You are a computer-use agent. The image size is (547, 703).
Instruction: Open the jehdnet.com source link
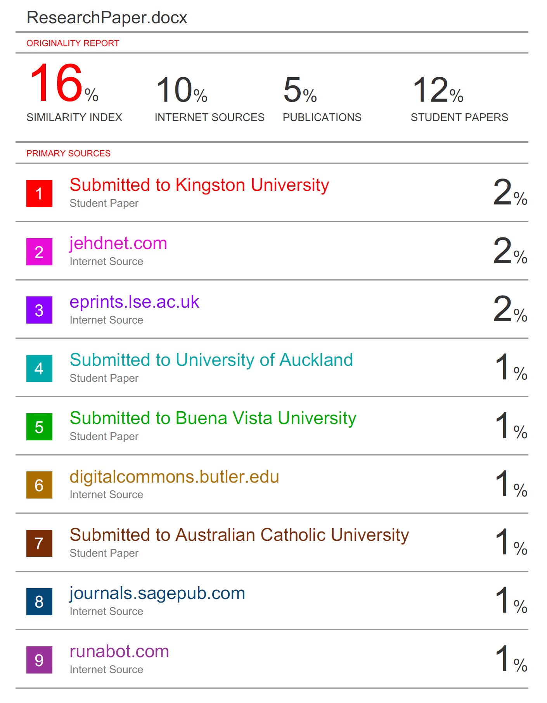point(118,244)
